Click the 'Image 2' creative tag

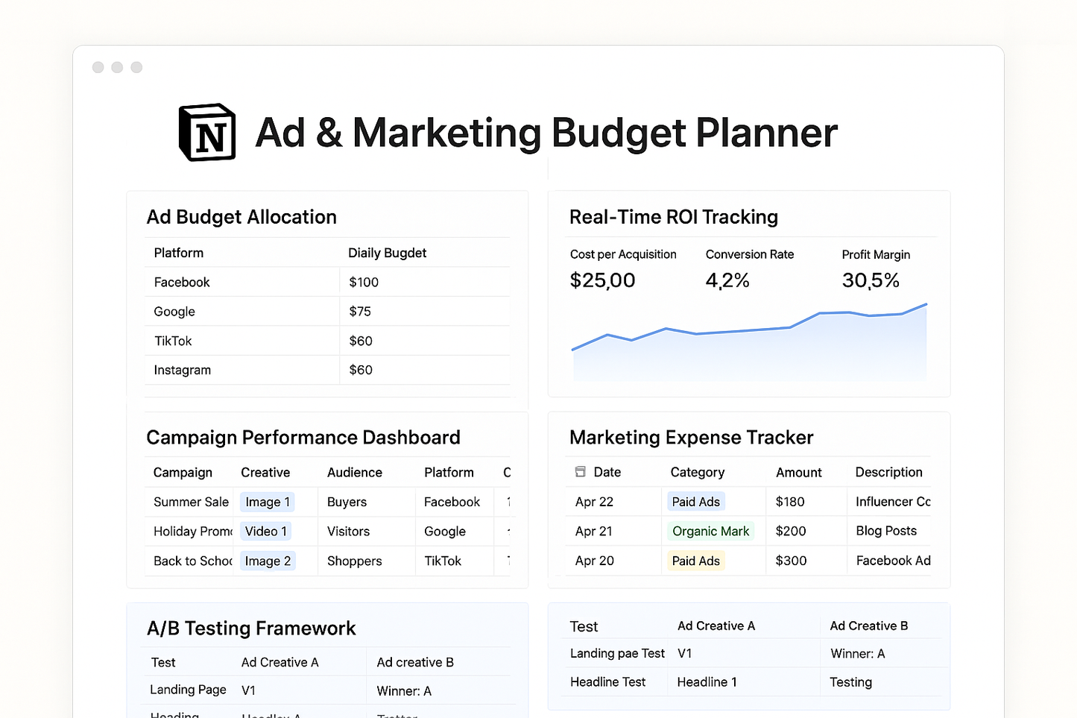(x=267, y=561)
